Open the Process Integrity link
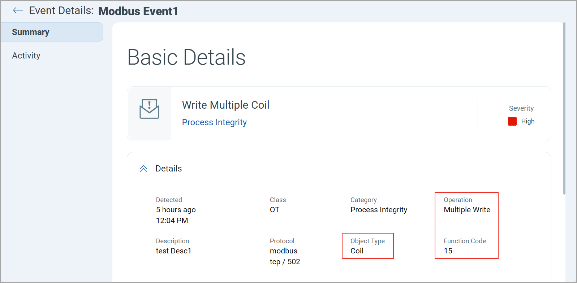 click(x=214, y=122)
